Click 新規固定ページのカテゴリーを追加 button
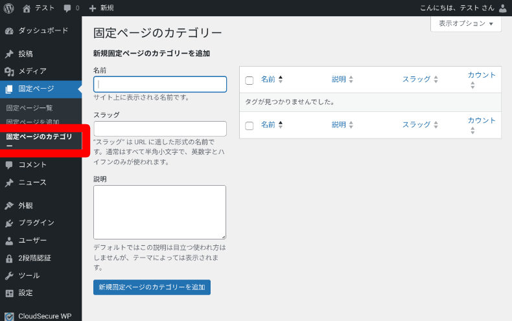Screen dimensions: 512x321 click(152, 287)
